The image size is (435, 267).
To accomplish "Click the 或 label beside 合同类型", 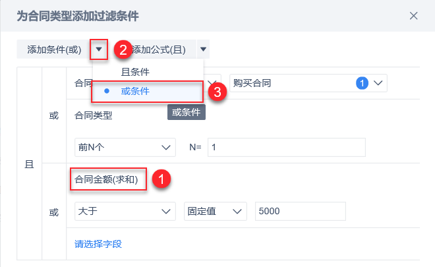I will [x=54, y=115].
